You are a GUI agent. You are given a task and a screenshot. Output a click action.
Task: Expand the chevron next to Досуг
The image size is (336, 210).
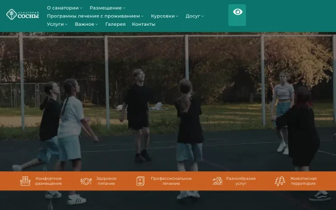coord(203,16)
